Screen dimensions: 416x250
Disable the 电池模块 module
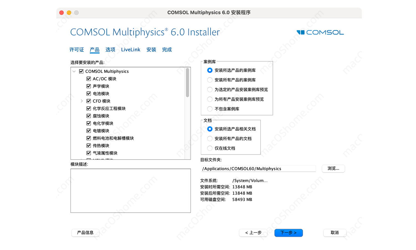click(88, 93)
